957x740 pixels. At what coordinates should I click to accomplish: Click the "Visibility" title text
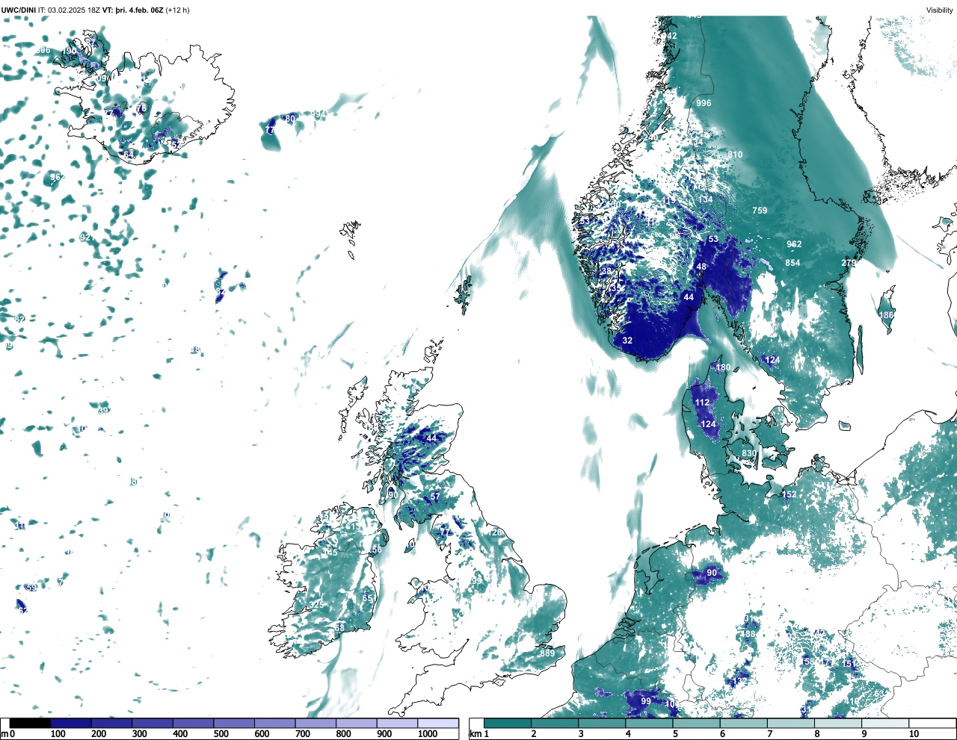click(940, 10)
